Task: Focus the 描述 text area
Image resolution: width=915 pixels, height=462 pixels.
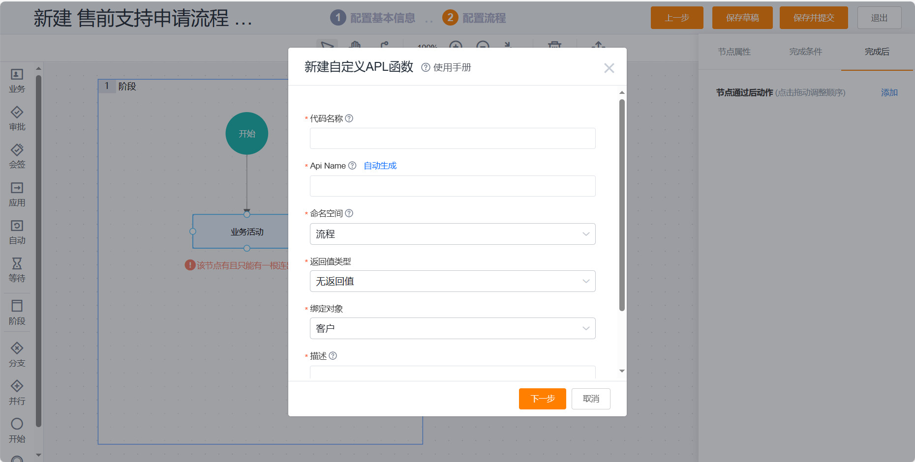Action: pyautogui.click(x=453, y=372)
